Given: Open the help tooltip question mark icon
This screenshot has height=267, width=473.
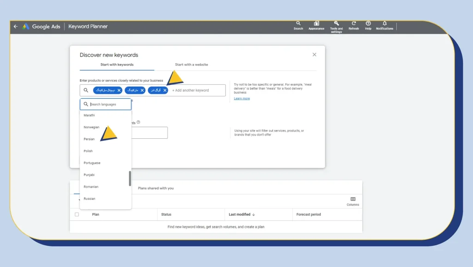Looking at the screenshot, I should pos(138,122).
